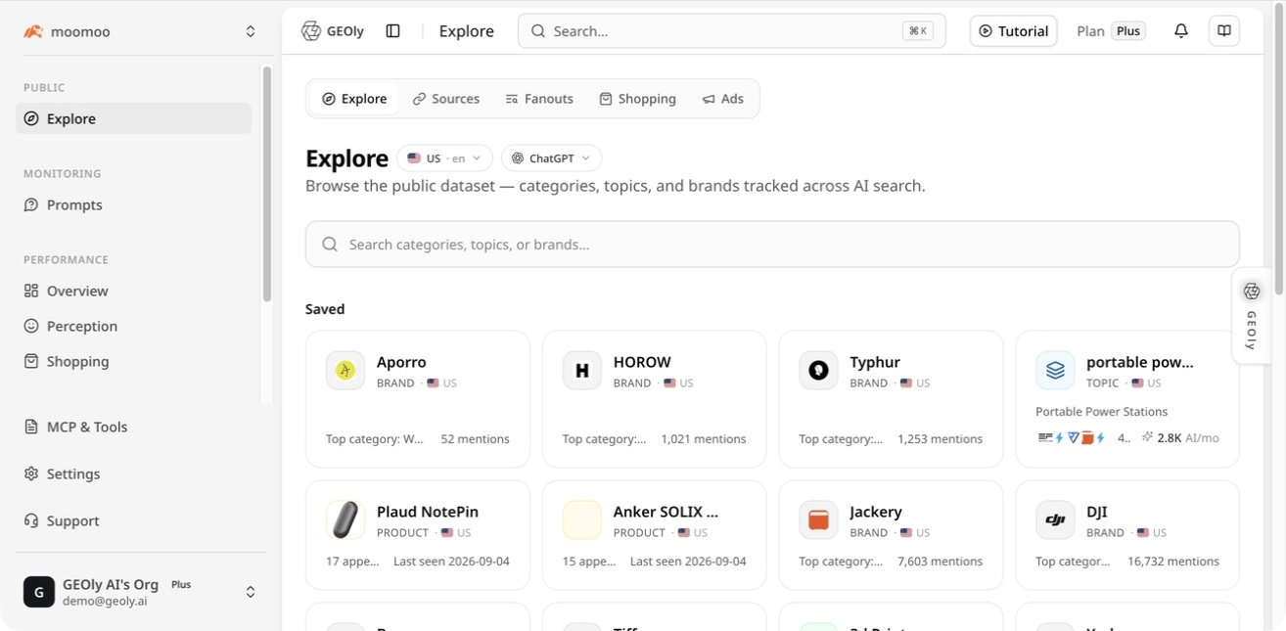Open Shopping in the sidebar
The image size is (1286, 631).
click(134, 361)
